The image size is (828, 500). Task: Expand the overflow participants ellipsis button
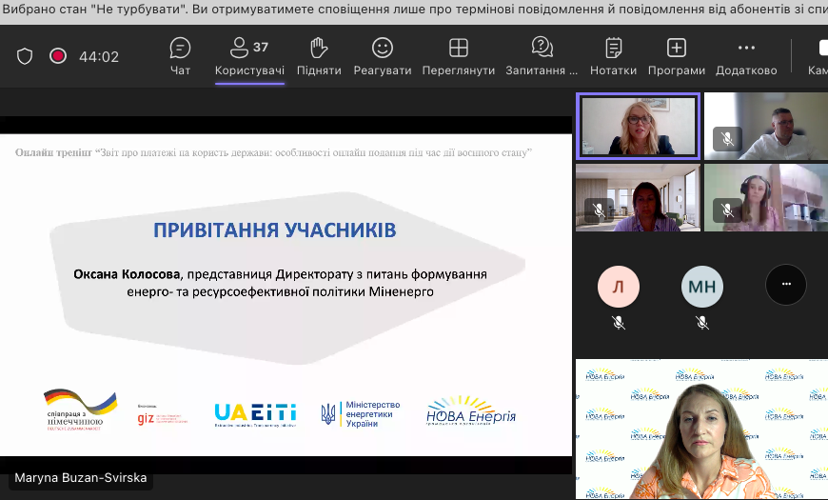(786, 284)
